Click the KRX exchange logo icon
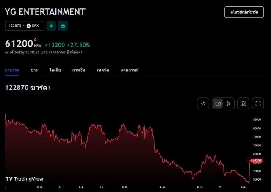Image resolution: width=271 pixels, height=192 pixels. 29,26
